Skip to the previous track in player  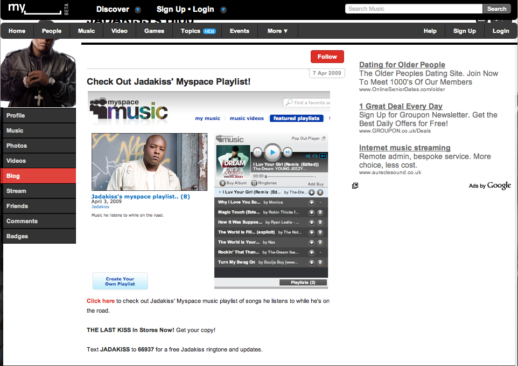[258, 152]
